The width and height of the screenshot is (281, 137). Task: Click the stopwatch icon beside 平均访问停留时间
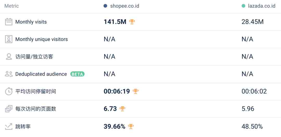(9, 91)
